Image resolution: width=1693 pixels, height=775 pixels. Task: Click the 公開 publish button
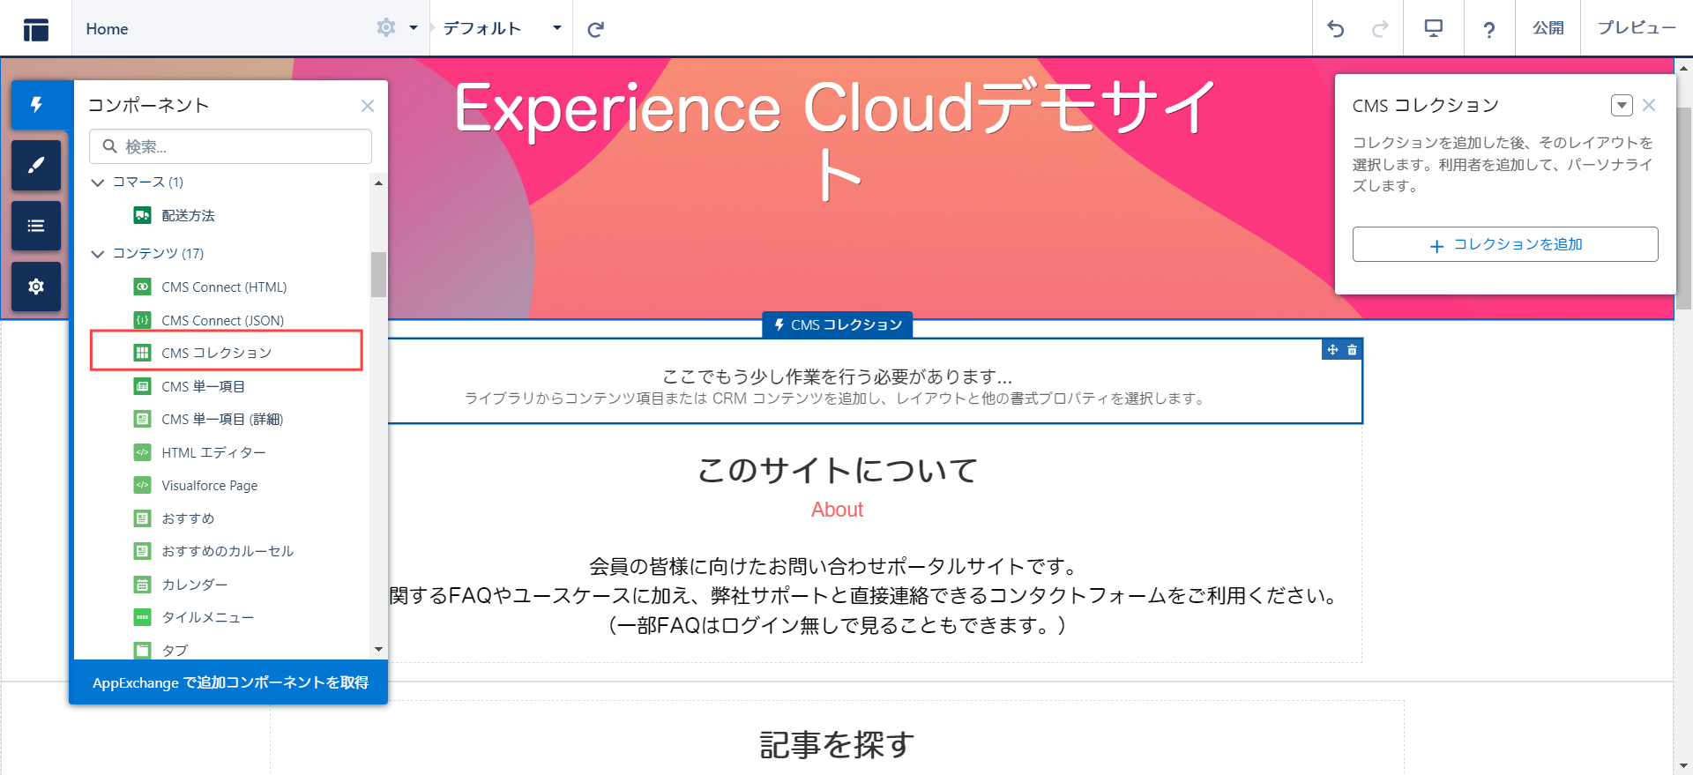[x=1548, y=28]
